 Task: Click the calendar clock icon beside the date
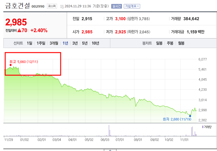[62, 6]
